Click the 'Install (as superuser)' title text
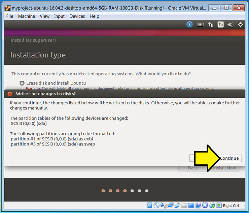The image size is (249, 213). [33, 40]
